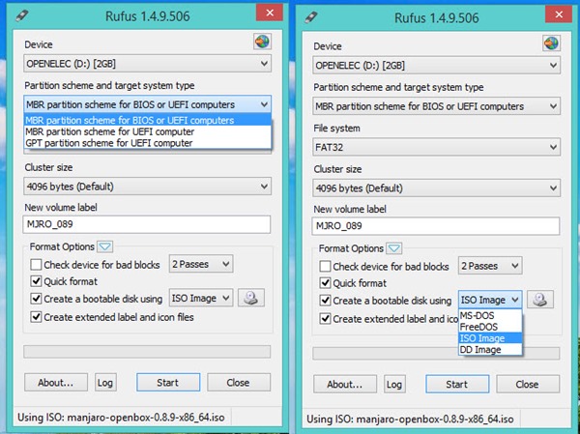Uncheck Create a bootable disk using, right window
This screenshot has height=434, width=580.
pos(325,301)
